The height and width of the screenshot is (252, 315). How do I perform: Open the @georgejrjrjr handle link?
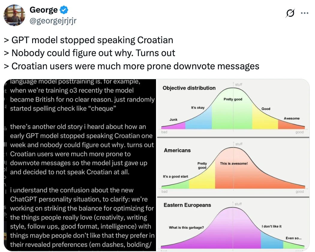click(53, 20)
